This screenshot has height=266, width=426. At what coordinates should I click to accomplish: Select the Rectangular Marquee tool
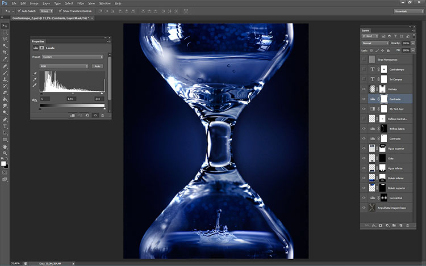tap(5, 32)
